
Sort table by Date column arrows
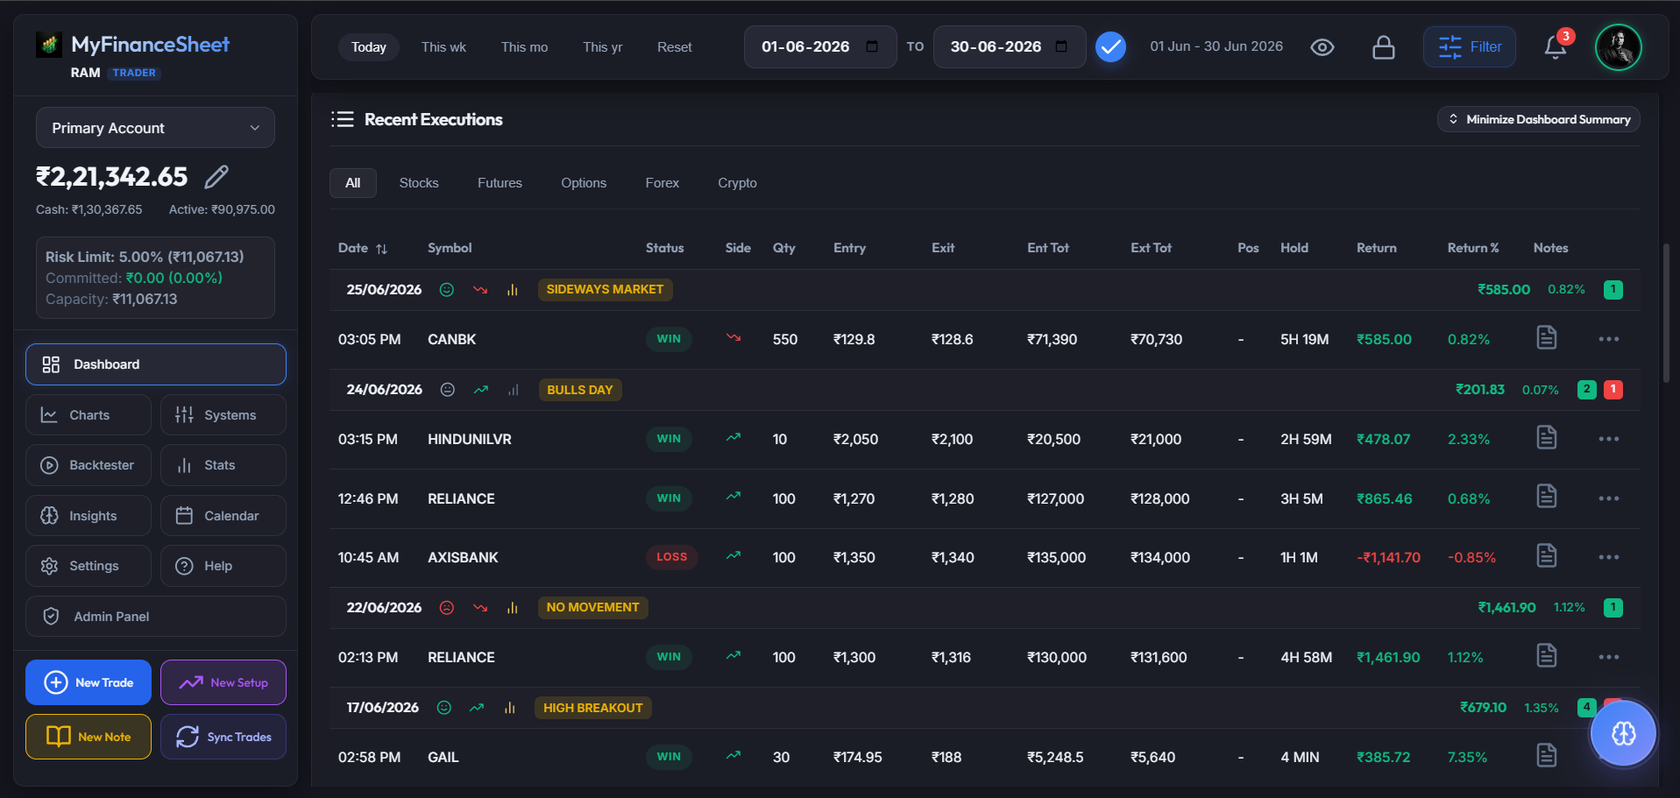381,249
